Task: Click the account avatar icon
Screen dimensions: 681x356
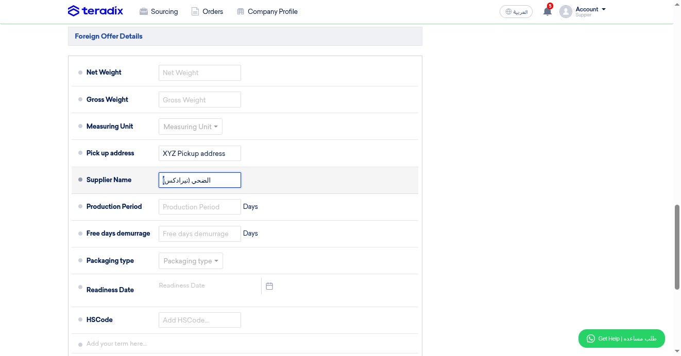Action: tap(566, 11)
